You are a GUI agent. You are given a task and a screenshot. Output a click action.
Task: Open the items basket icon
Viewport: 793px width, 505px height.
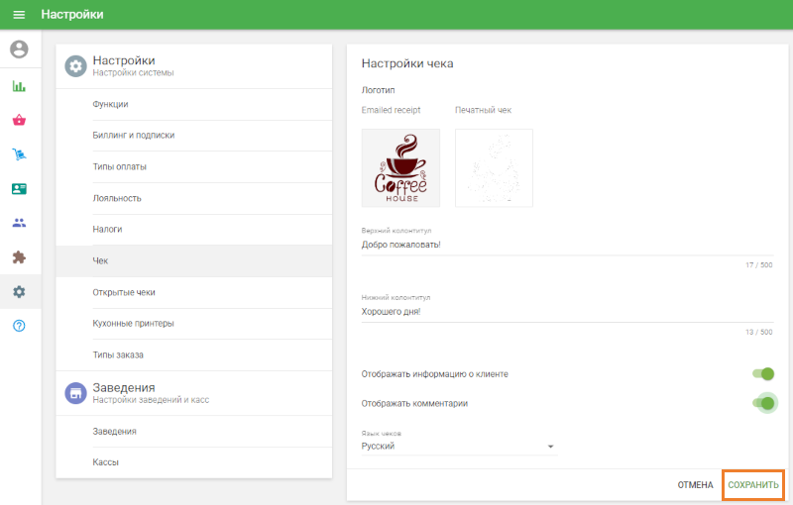point(19,120)
